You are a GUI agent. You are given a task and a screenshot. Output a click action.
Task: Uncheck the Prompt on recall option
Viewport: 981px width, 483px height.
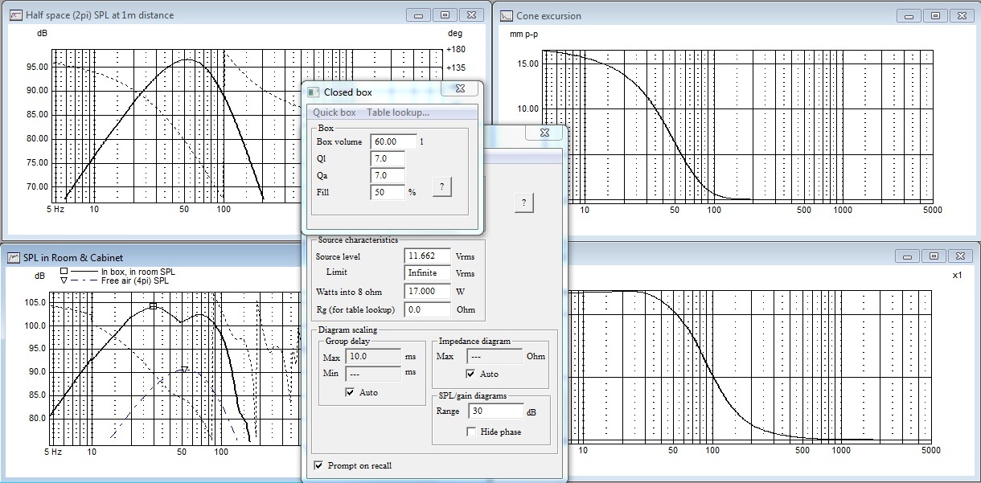click(318, 465)
